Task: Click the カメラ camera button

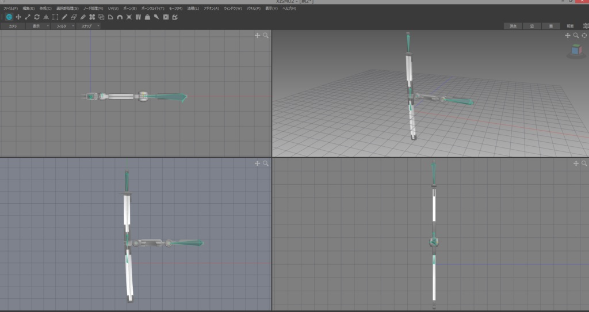Action: point(13,26)
